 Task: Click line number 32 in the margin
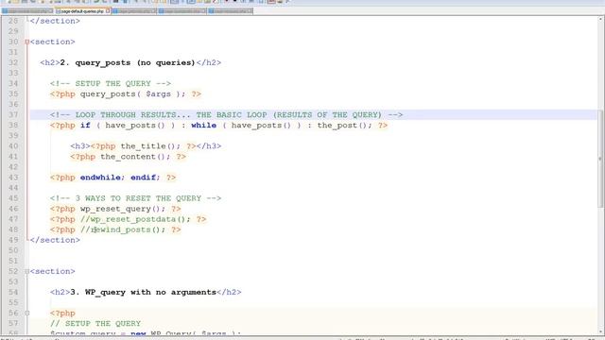pos(13,62)
